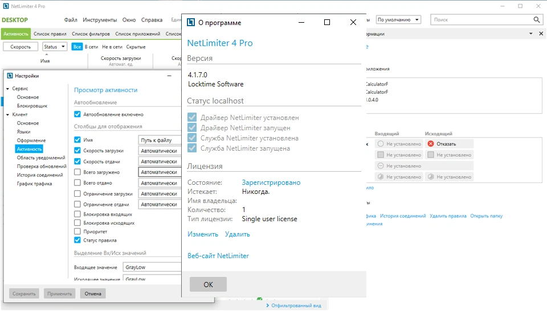Click the search magnifier icon
The height and width of the screenshot is (311, 547).
537,20
